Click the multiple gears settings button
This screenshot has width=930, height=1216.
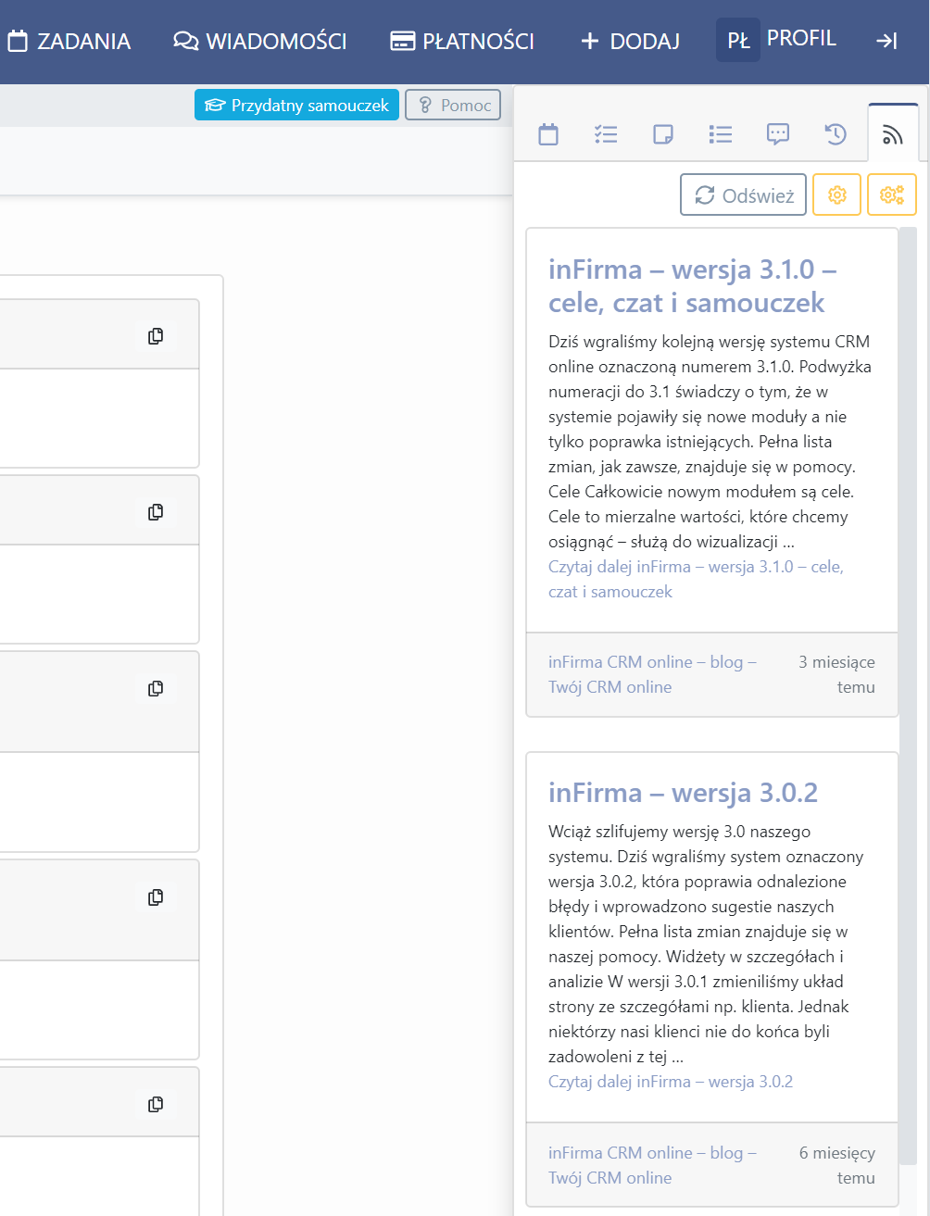892,194
